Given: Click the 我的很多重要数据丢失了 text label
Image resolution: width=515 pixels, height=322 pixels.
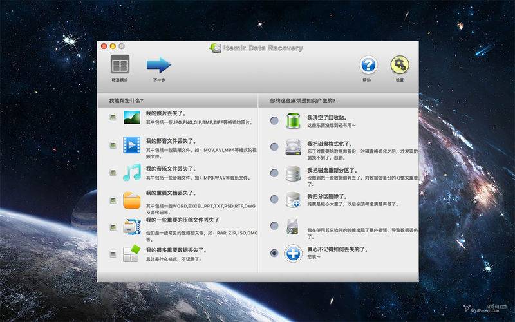Looking at the screenshot, I should 174,248.
